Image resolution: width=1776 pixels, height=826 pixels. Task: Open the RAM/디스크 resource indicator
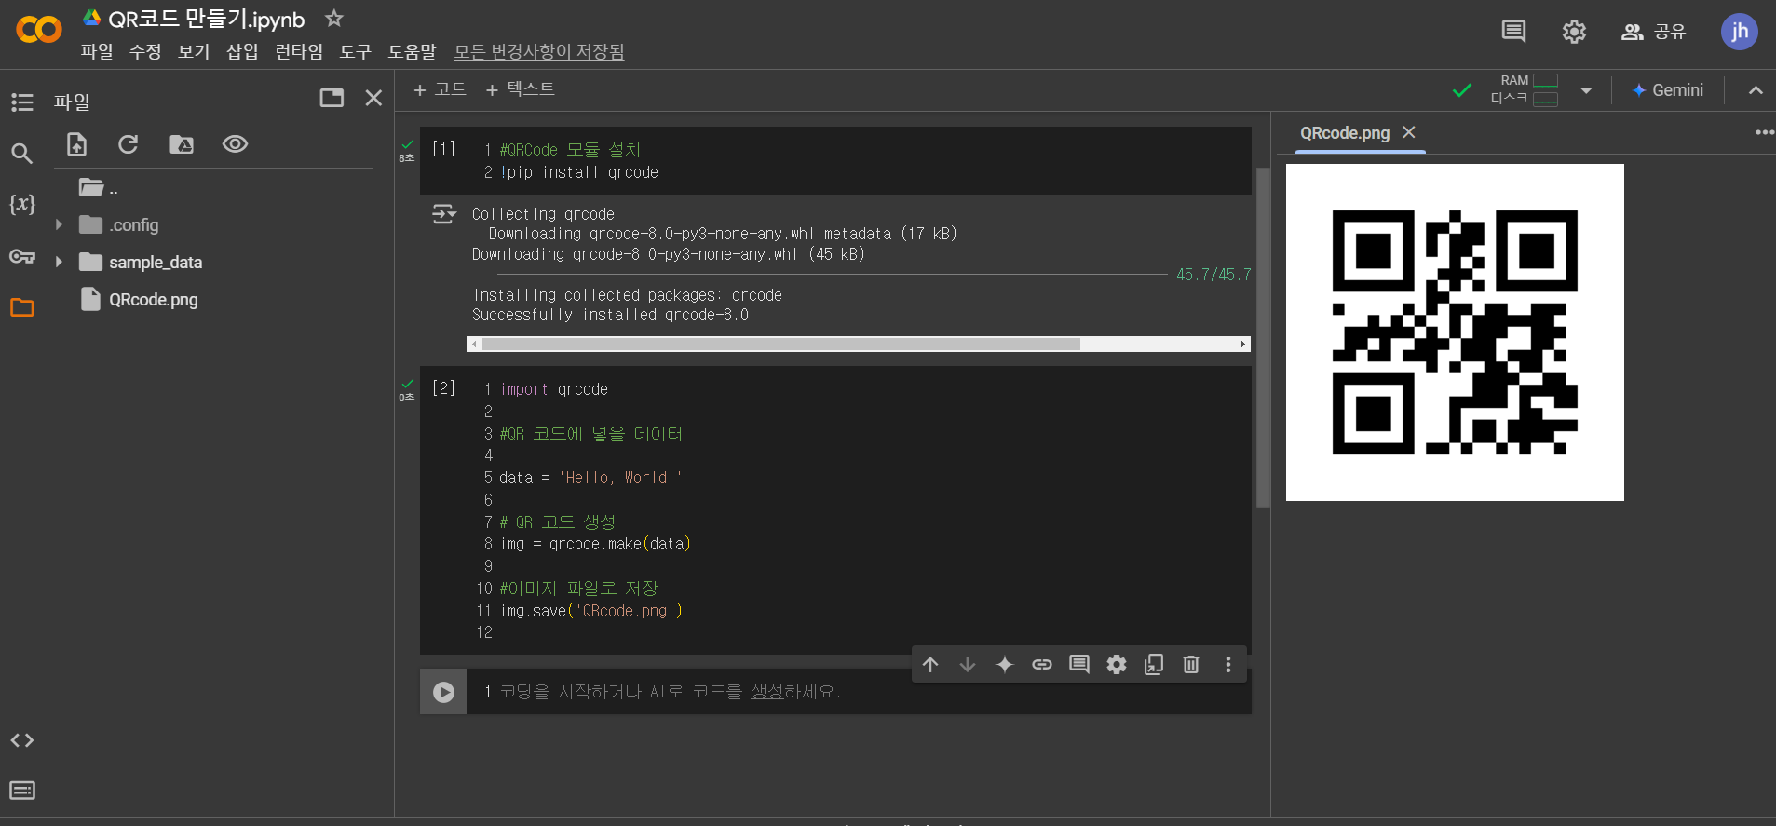coord(1524,89)
